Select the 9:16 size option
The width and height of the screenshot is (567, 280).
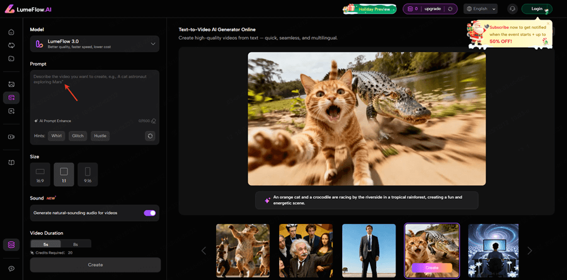(88, 174)
